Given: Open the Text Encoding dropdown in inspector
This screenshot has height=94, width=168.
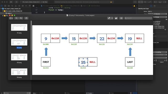Looking at the screenshot, I should (160, 52).
